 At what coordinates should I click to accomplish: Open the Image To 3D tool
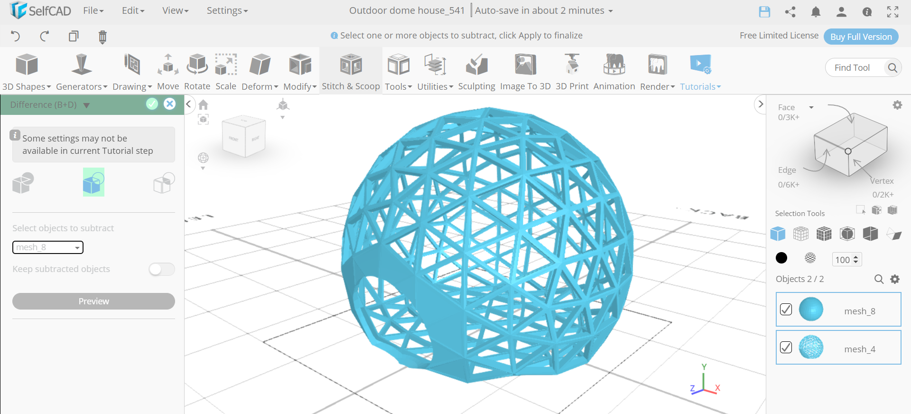(x=525, y=72)
